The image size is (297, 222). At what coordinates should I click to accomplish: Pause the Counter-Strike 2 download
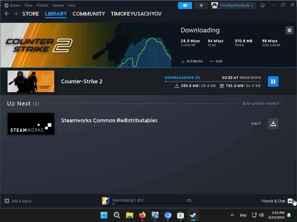point(273,82)
